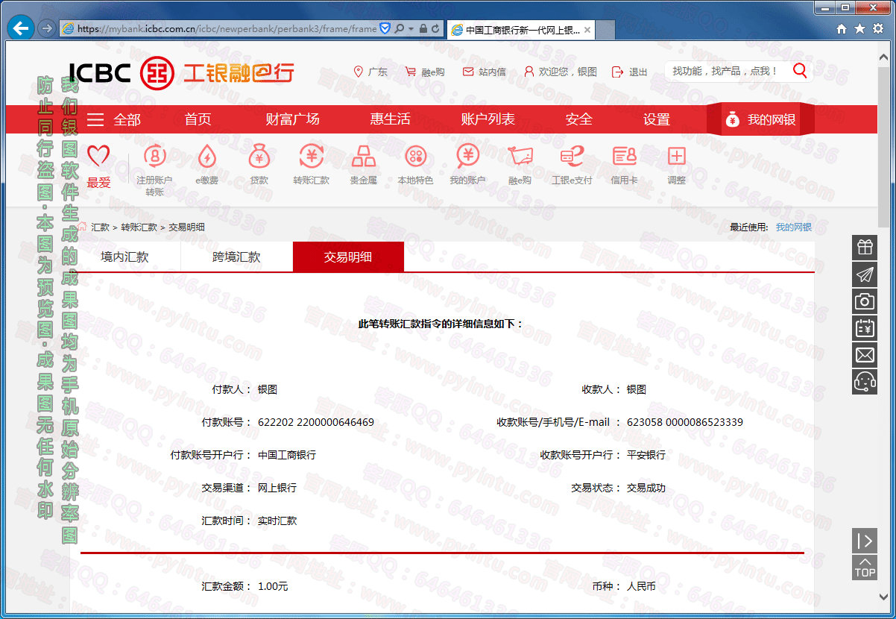This screenshot has width=896, height=619.
Task: Expand the 全部 hamburger menu
Action: pyautogui.click(x=113, y=119)
